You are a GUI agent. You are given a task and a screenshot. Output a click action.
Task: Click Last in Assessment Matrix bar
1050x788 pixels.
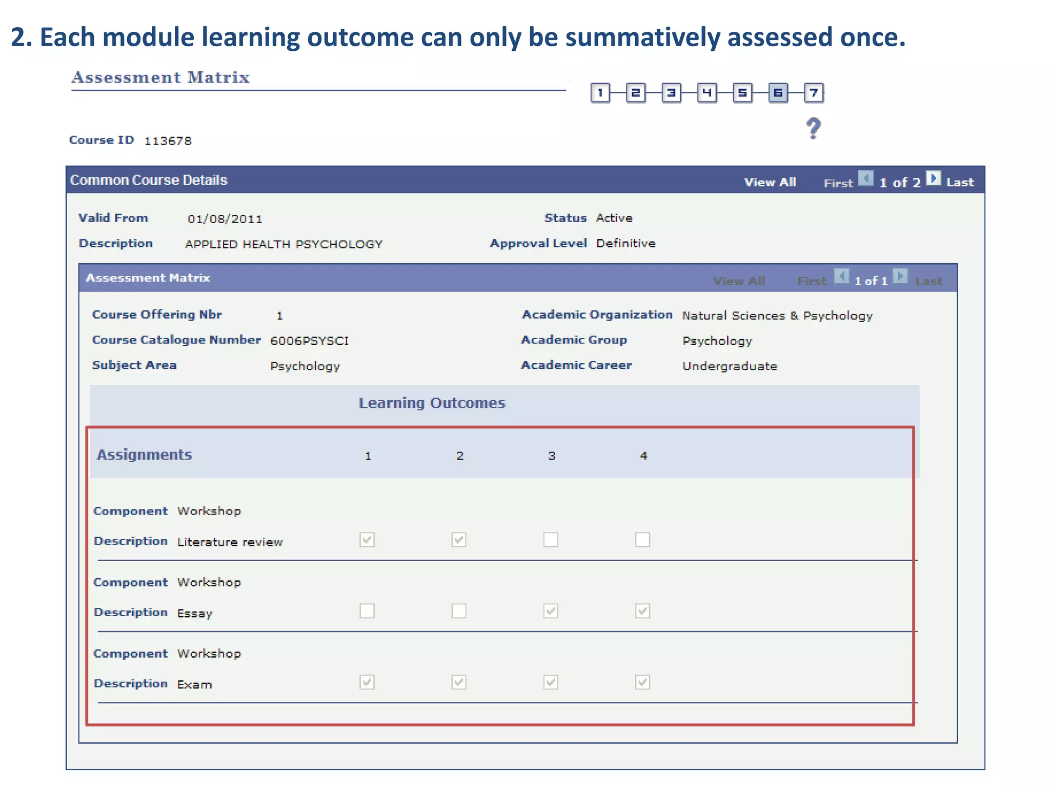pos(929,281)
